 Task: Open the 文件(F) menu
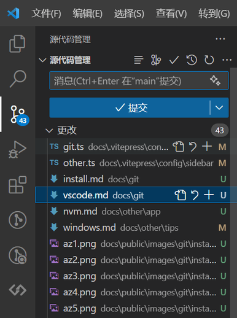pos(46,14)
